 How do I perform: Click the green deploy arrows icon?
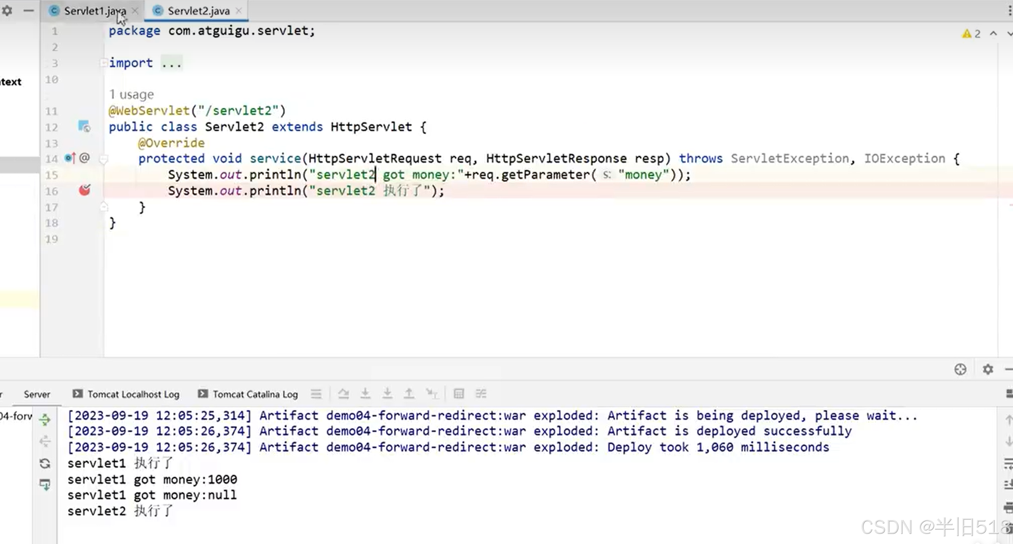tap(45, 419)
